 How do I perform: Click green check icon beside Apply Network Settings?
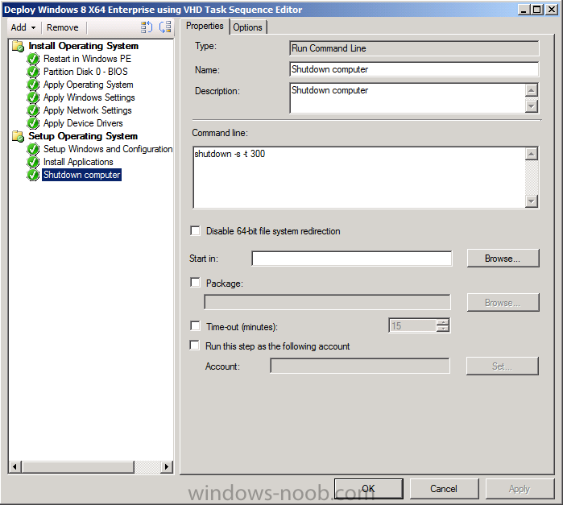(x=33, y=110)
